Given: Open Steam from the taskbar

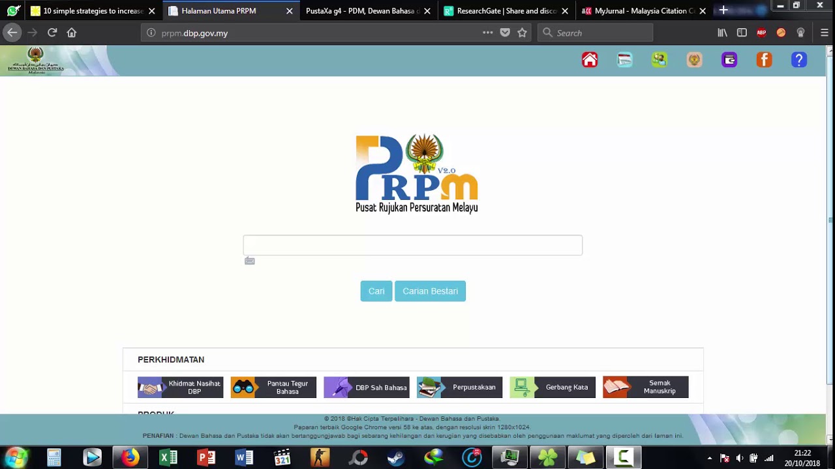Looking at the screenshot, I should pos(395,458).
